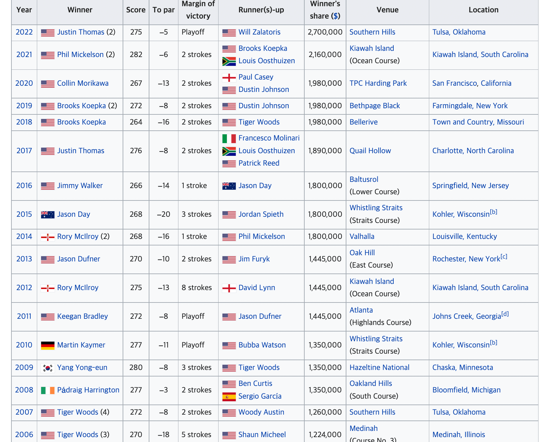Open footnote [b] in the 2015 row
The width and height of the screenshot is (546, 442).
coord(493,212)
